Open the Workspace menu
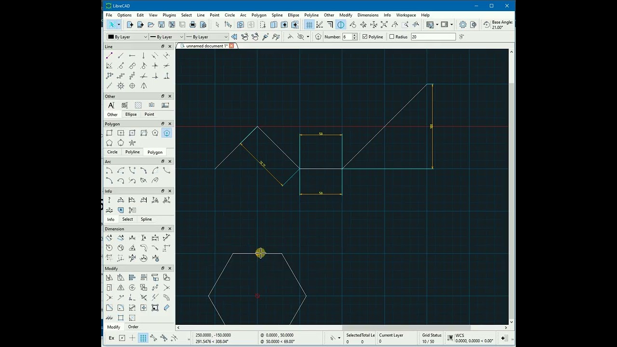This screenshot has width=617, height=347. [x=406, y=15]
